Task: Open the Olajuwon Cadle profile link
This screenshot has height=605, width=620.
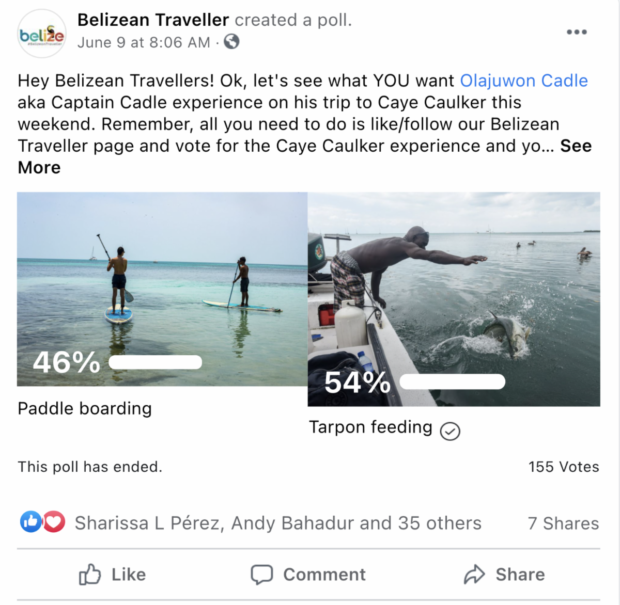Action: click(x=524, y=81)
